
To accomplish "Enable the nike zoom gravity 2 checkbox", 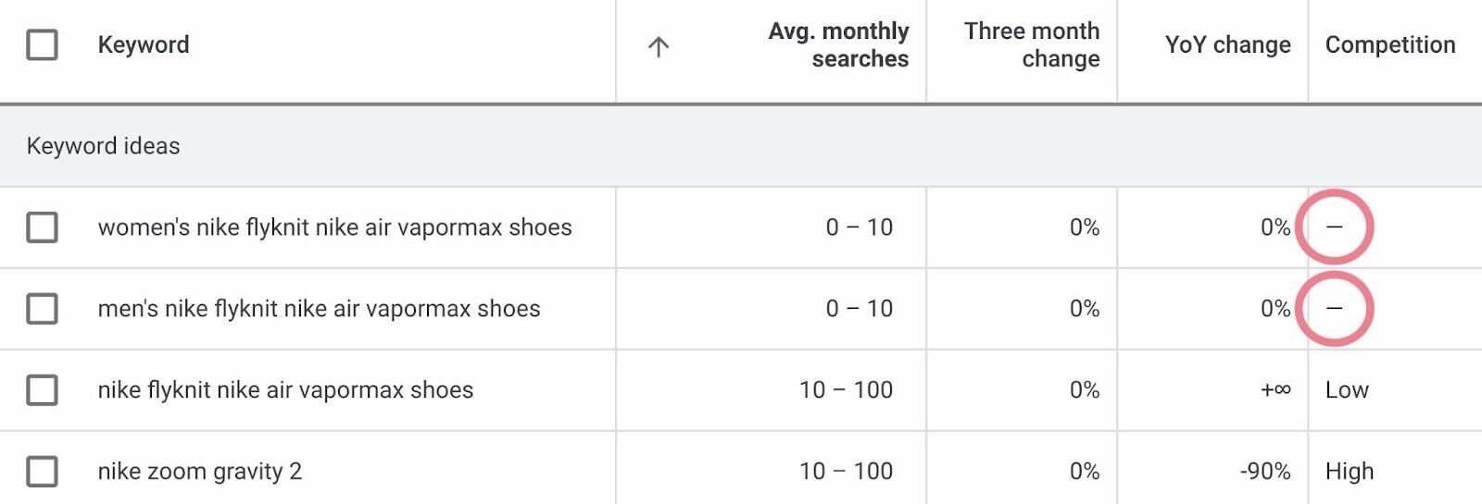I will (x=42, y=472).
